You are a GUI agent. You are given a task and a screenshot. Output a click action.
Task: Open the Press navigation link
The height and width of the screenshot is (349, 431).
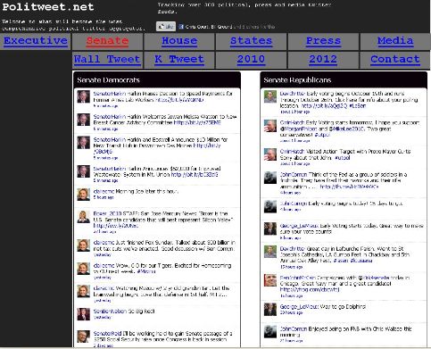pos(323,41)
